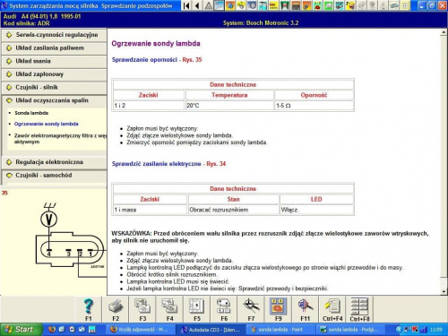Select Sonda lambda in sidebar list
Screen dimensions: 448x336
pos(31,113)
